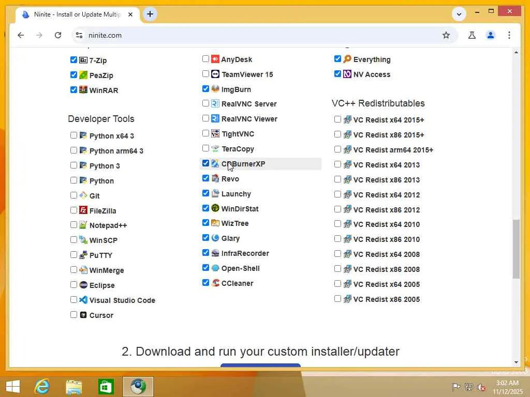530x397 pixels.
Task: Click the InfraRecorder icon
Action: (215, 253)
